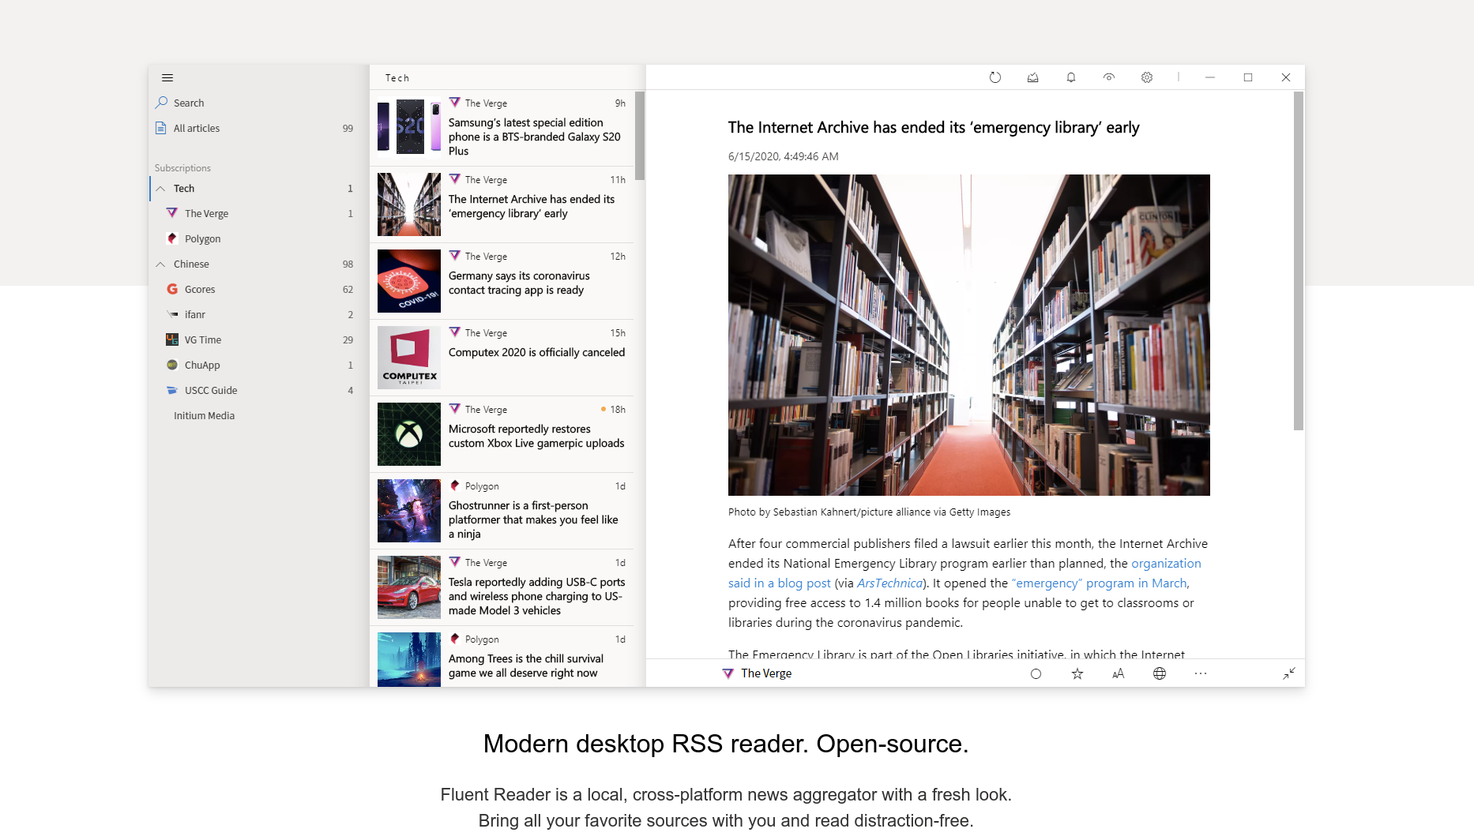
Task: Click the collapse article view icon
Action: point(1289,673)
